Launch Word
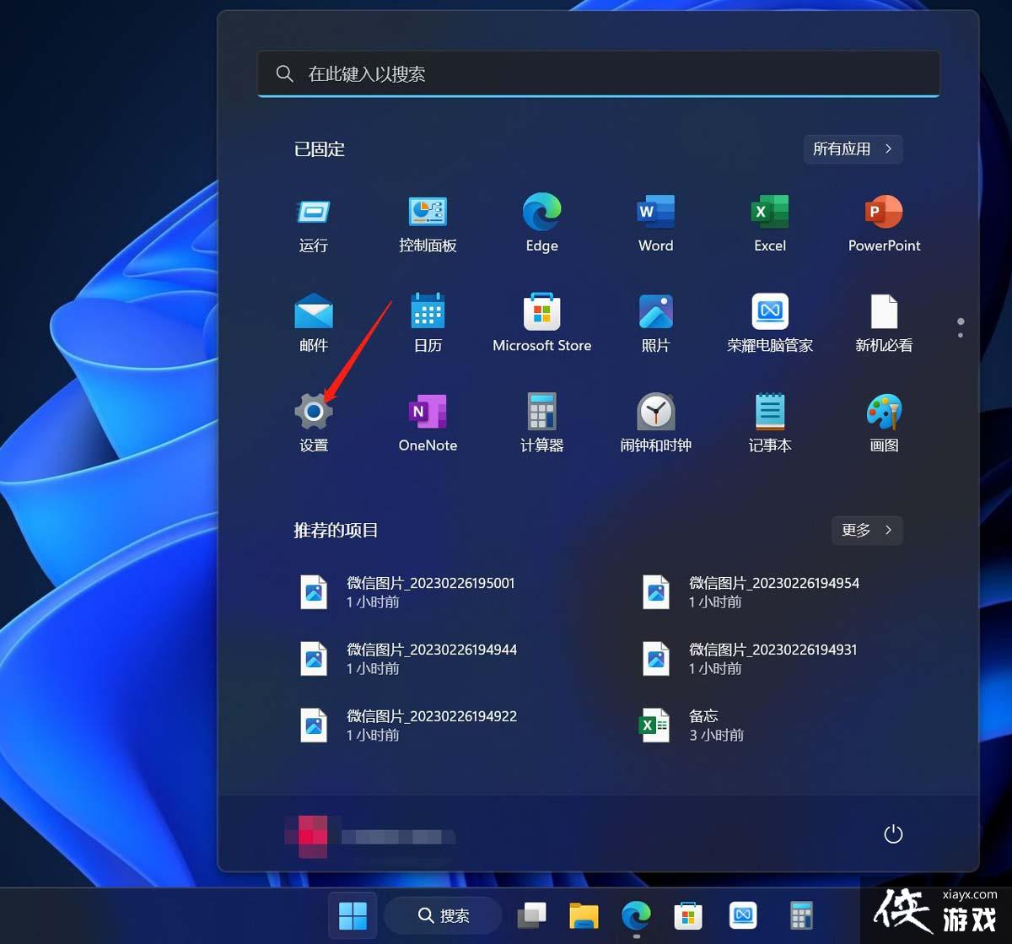Screen dimensions: 1012x944 coord(654,224)
